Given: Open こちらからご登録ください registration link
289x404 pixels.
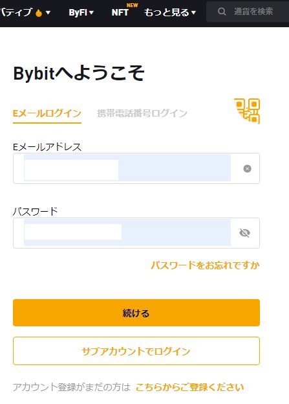Looking at the screenshot, I should point(189,387).
